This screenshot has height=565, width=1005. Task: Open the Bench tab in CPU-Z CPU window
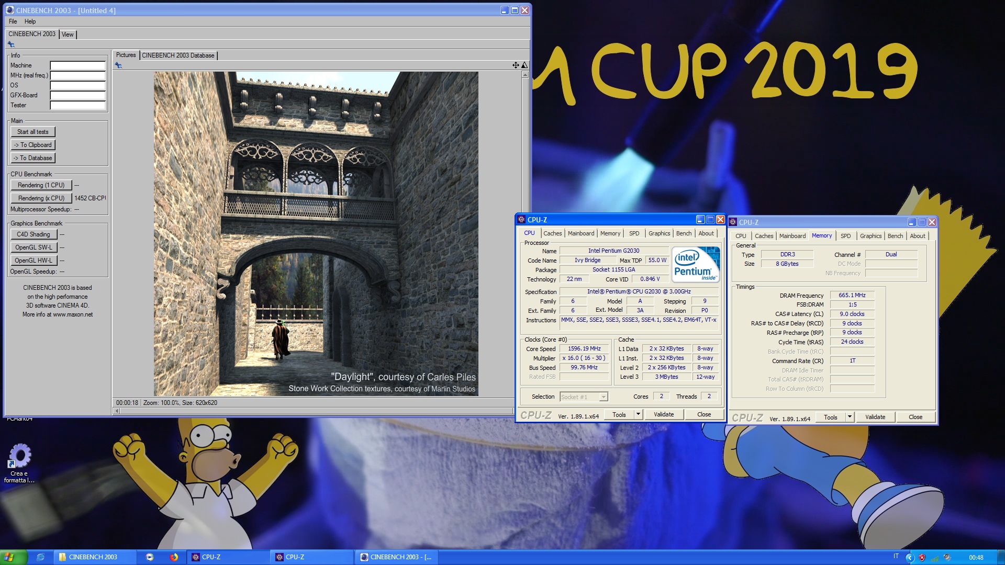pyautogui.click(x=684, y=234)
